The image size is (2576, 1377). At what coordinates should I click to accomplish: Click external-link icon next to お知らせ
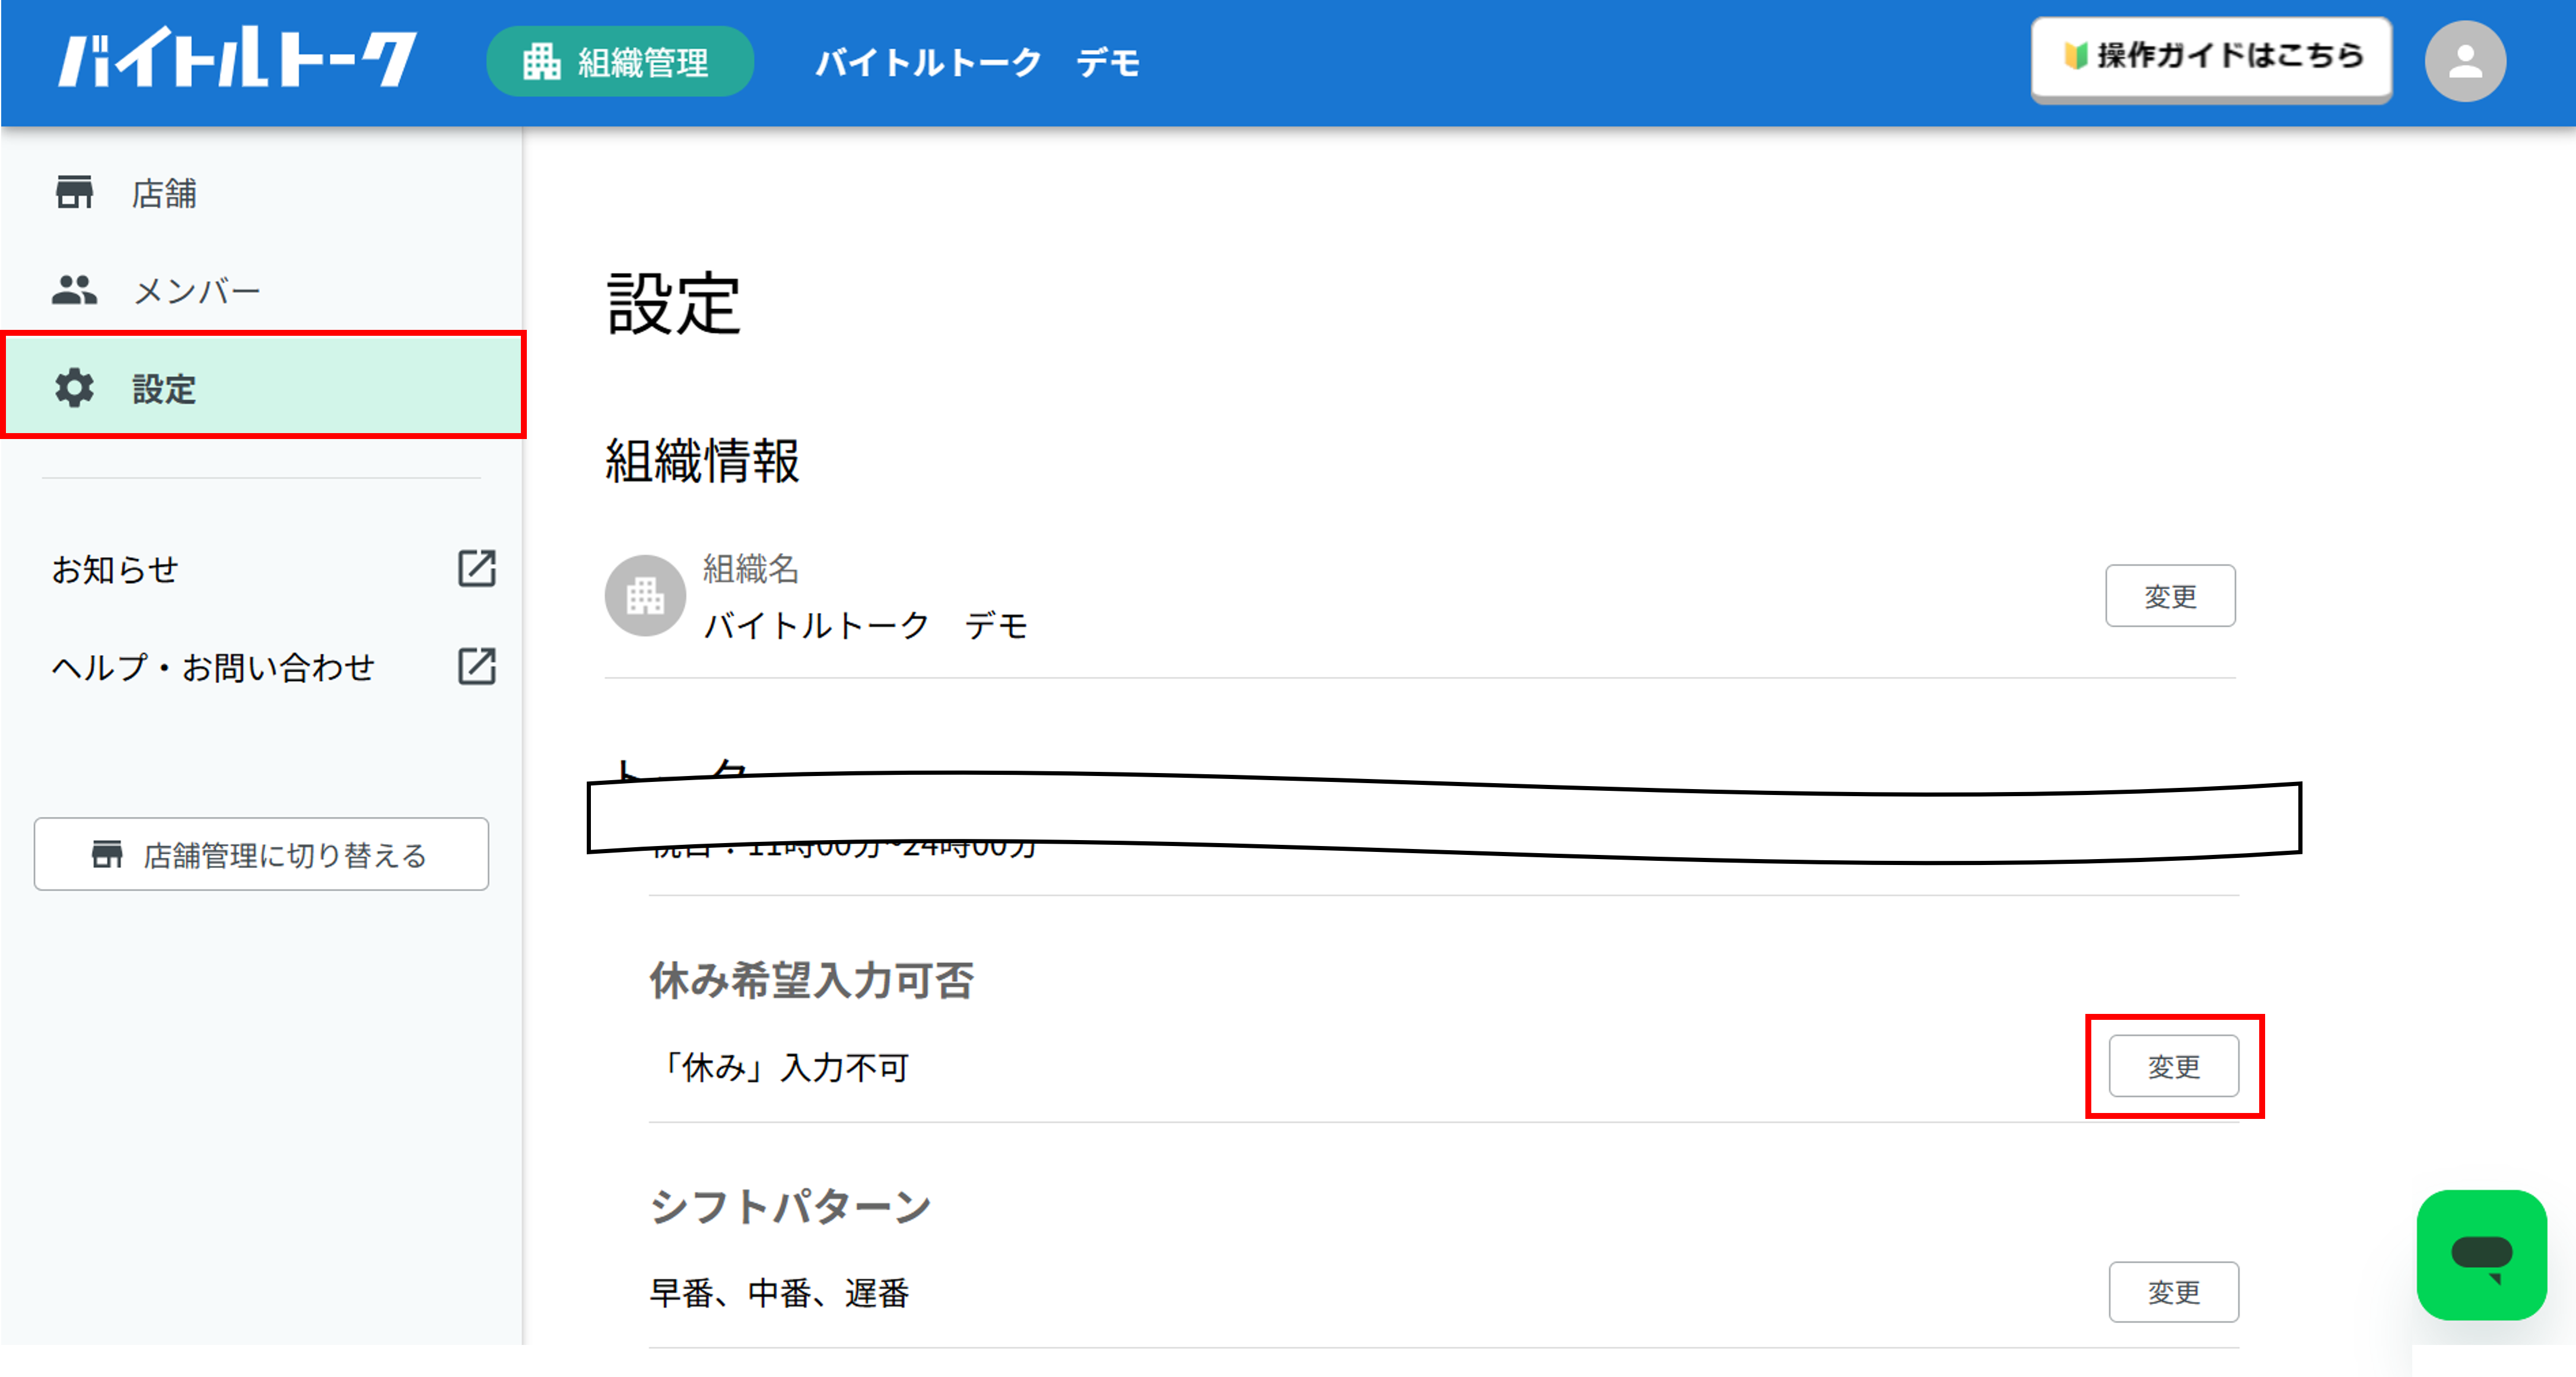pyautogui.click(x=477, y=568)
